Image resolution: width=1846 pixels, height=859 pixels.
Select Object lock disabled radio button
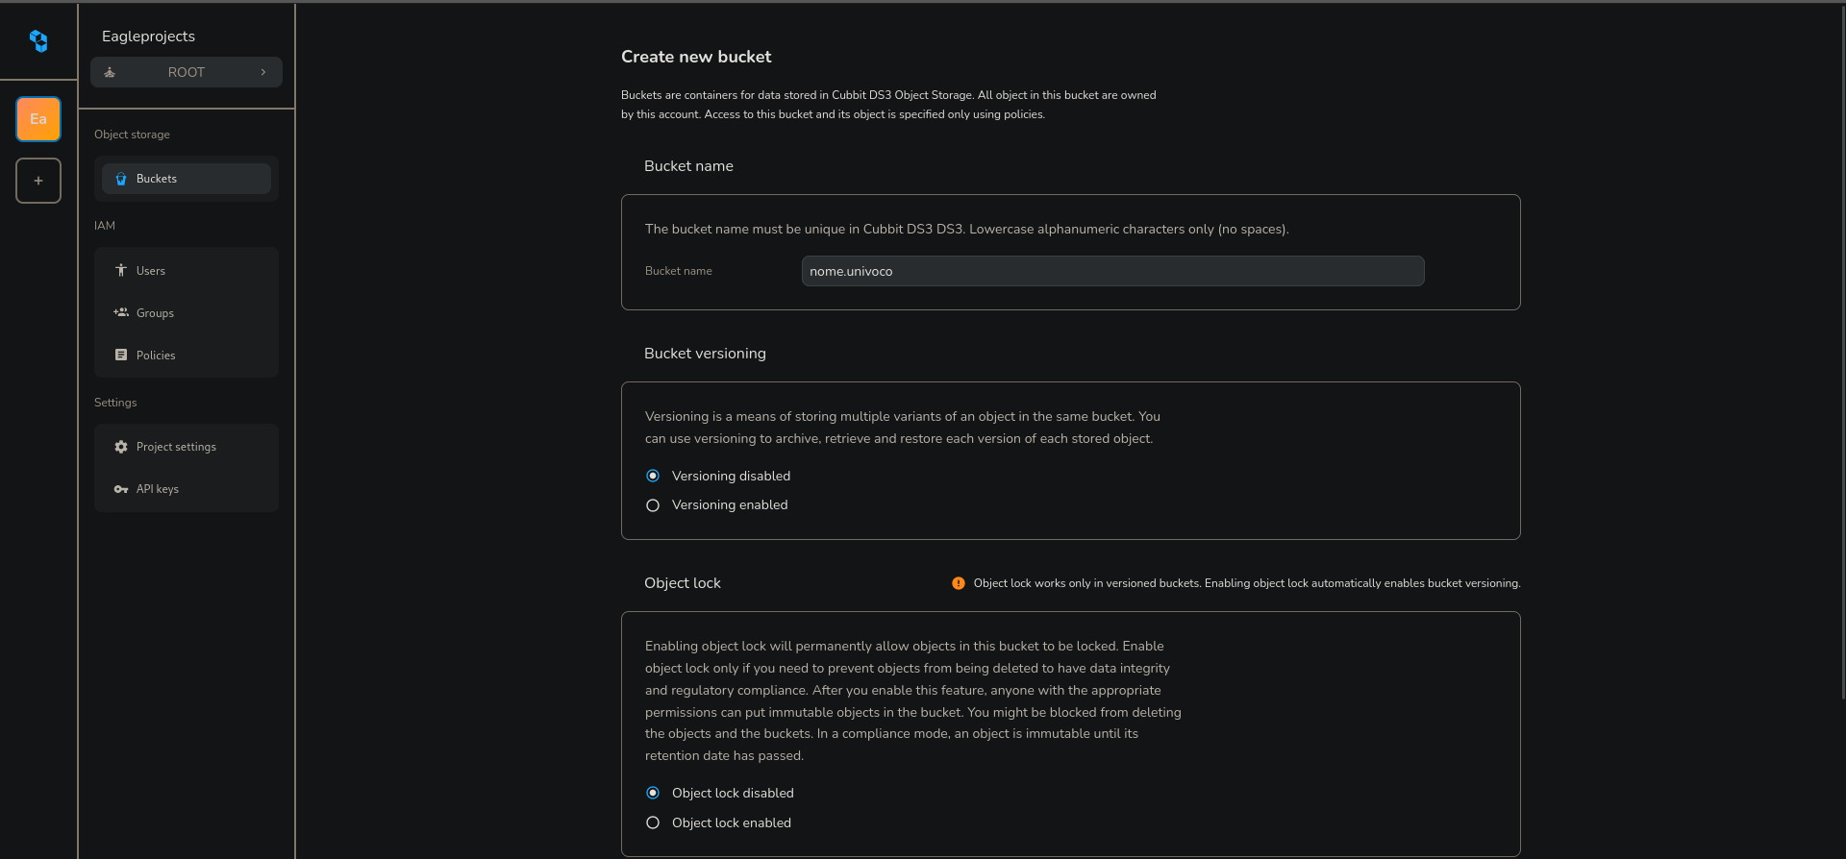click(x=653, y=793)
